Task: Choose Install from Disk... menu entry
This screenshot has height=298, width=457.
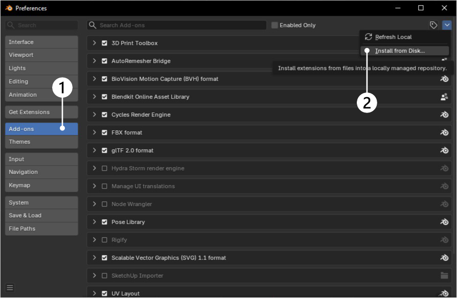Action: click(x=404, y=51)
